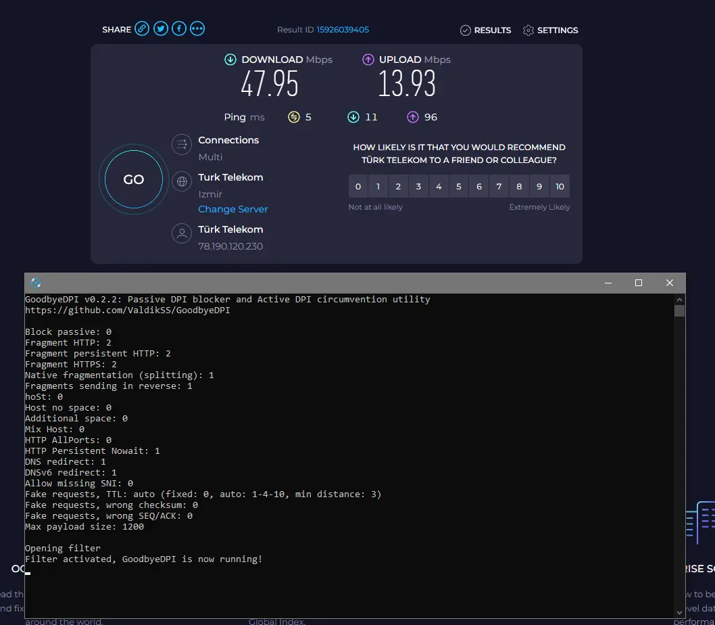The width and height of the screenshot is (715, 625).
Task: Click the user ISP icon
Action: pos(182,234)
